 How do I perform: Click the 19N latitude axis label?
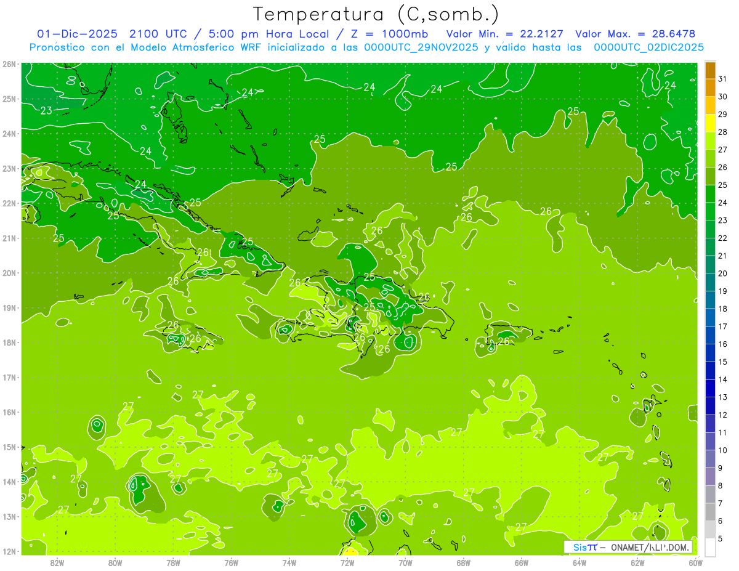click(x=9, y=307)
